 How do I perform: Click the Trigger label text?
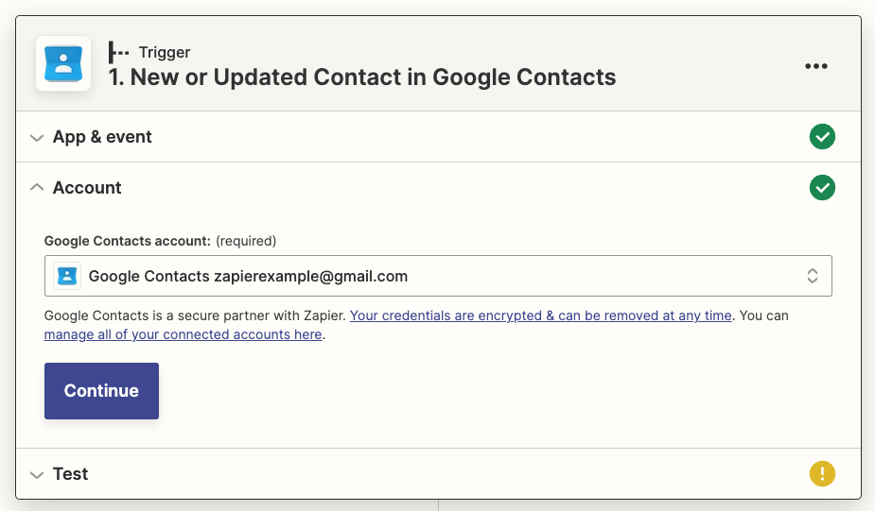pyautogui.click(x=165, y=52)
